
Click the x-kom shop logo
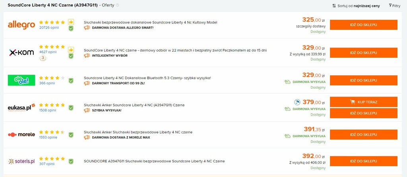[21, 53]
